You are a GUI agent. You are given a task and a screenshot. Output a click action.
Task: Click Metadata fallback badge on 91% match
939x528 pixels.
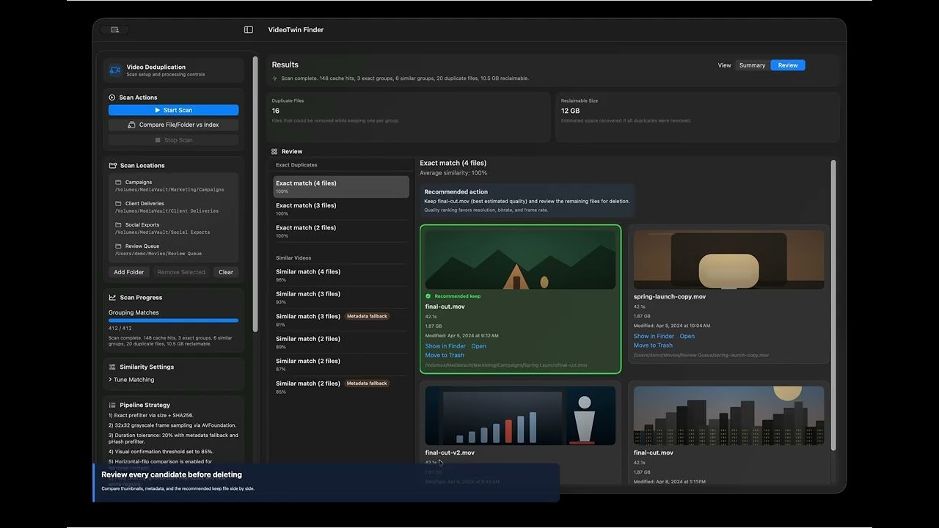(x=367, y=316)
